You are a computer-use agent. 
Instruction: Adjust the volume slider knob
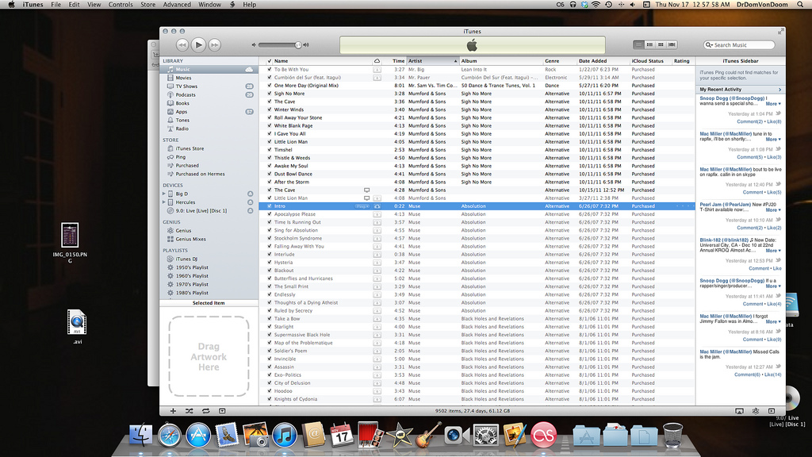[298, 45]
